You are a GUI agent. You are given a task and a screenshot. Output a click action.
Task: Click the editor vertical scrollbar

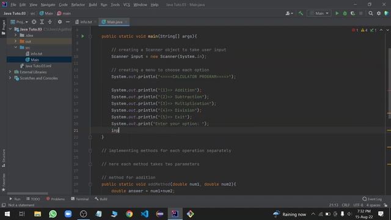pos(390,82)
